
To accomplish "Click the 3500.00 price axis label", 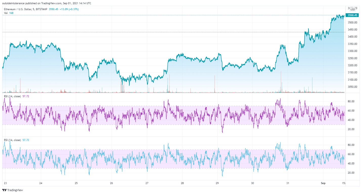I will (352, 23).
